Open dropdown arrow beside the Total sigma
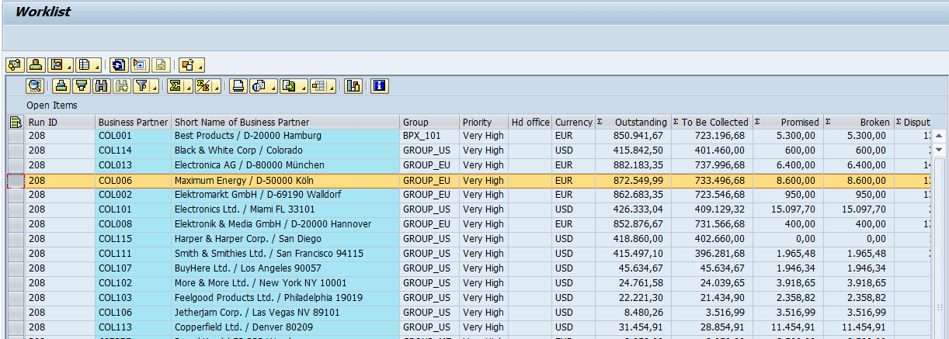 (189, 86)
